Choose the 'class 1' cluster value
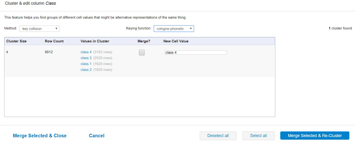This screenshot has width=356, height=142. pos(86,64)
